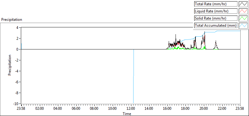Image resolution: width=249 pixels, height=116 pixels.
Task: Click the Total Accumulated blue plot icon
Action: (243, 26)
